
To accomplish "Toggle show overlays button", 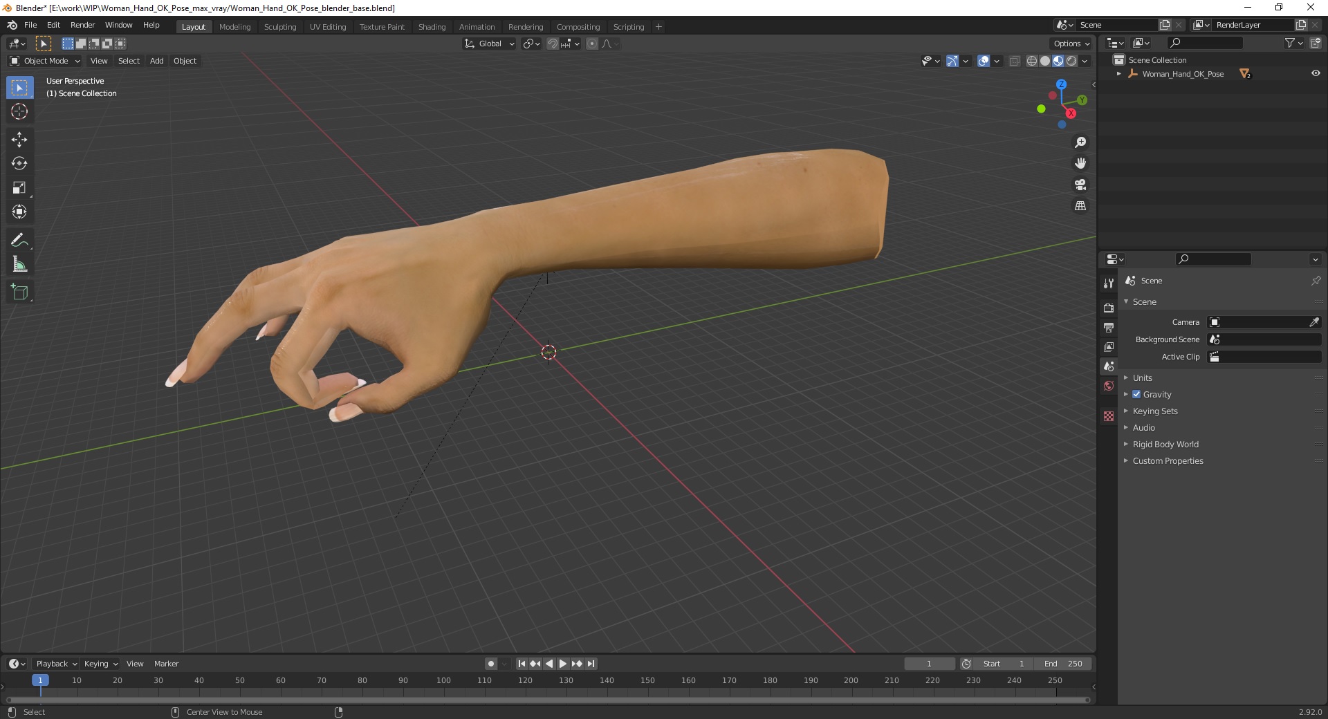I will coord(984,61).
